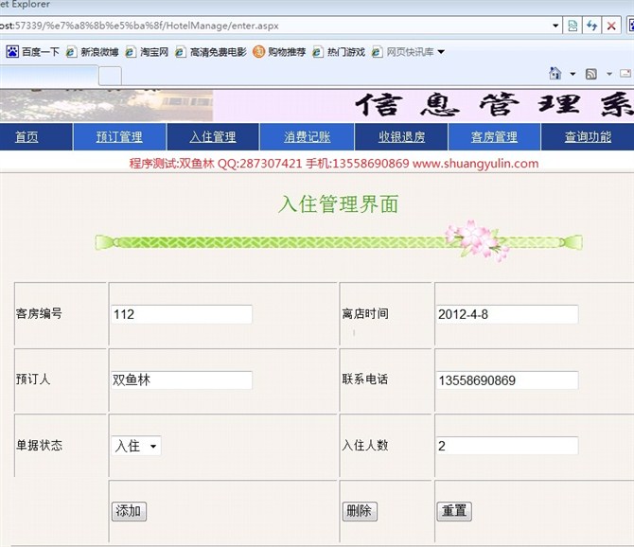Click the read mail icon in command bar
This screenshot has width=634, height=547.
[x=625, y=74]
